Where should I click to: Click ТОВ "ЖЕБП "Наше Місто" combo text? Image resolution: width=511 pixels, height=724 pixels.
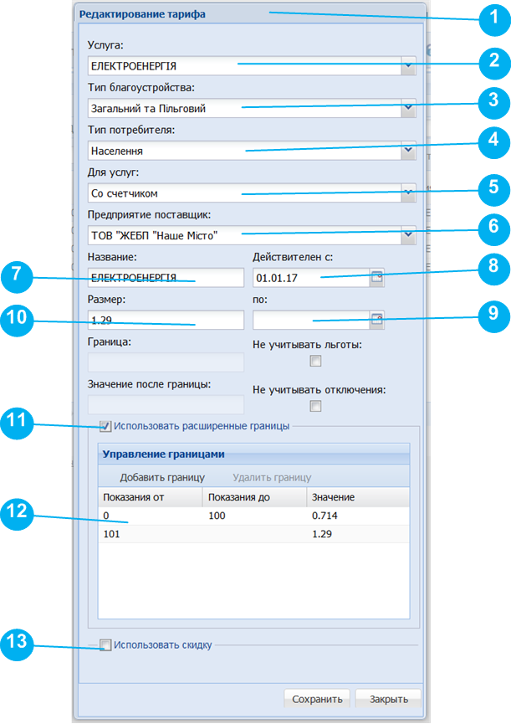(x=154, y=236)
